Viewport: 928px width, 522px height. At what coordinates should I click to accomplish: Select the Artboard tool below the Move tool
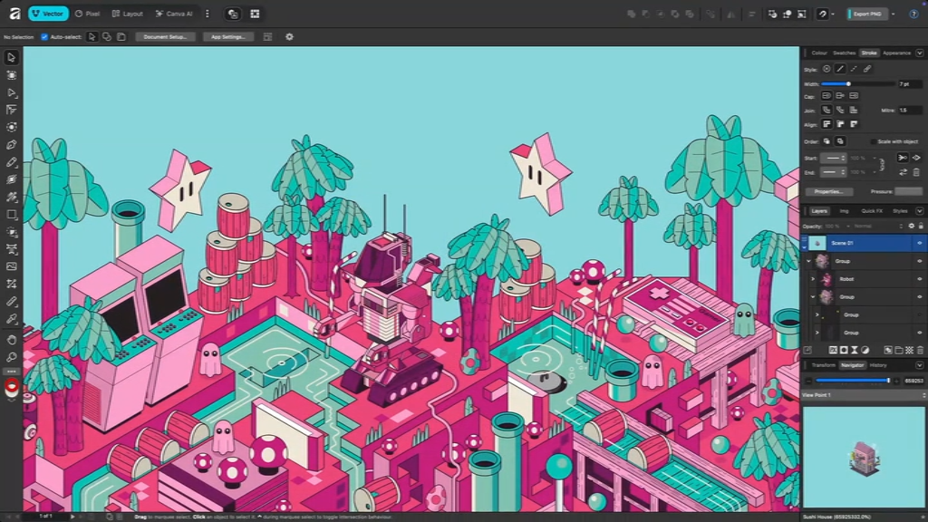pos(11,75)
